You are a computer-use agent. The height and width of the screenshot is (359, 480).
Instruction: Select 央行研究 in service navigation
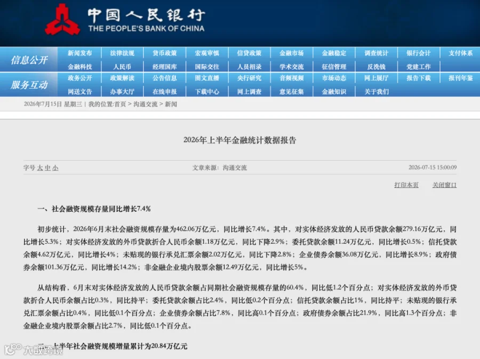(249, 78)
